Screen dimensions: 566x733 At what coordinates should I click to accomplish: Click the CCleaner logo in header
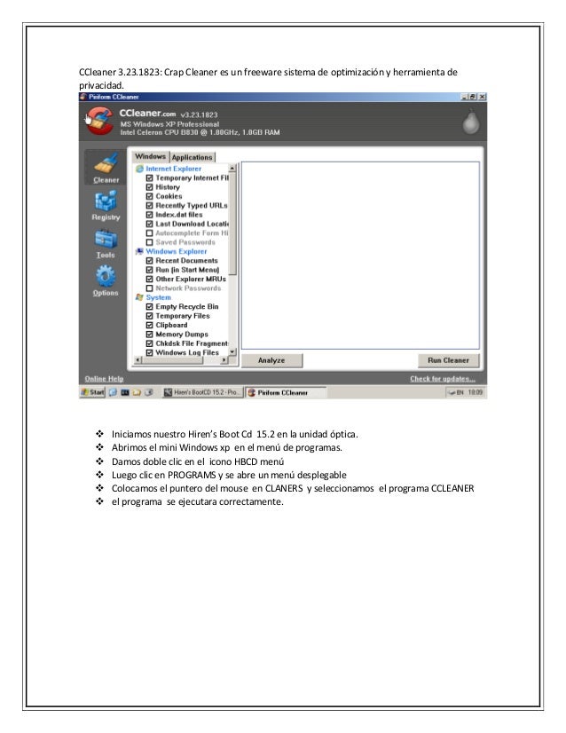pos(98,121)
